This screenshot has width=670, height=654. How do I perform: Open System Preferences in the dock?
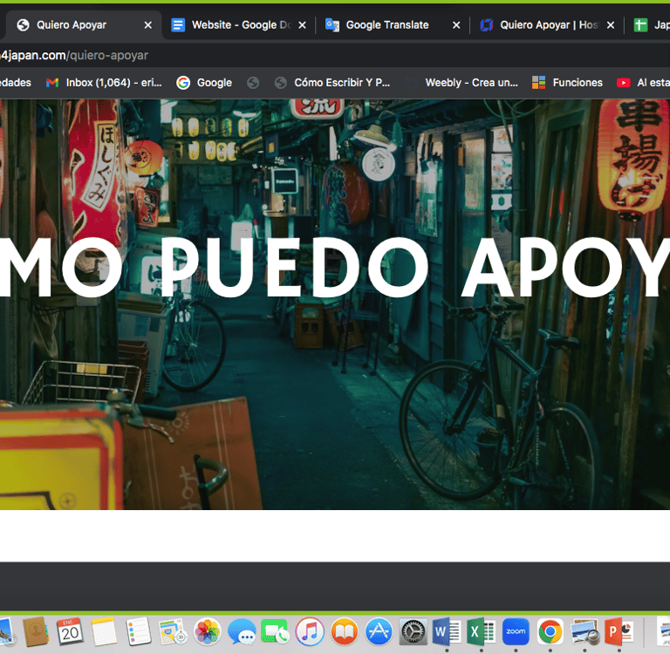click(413, 630)
